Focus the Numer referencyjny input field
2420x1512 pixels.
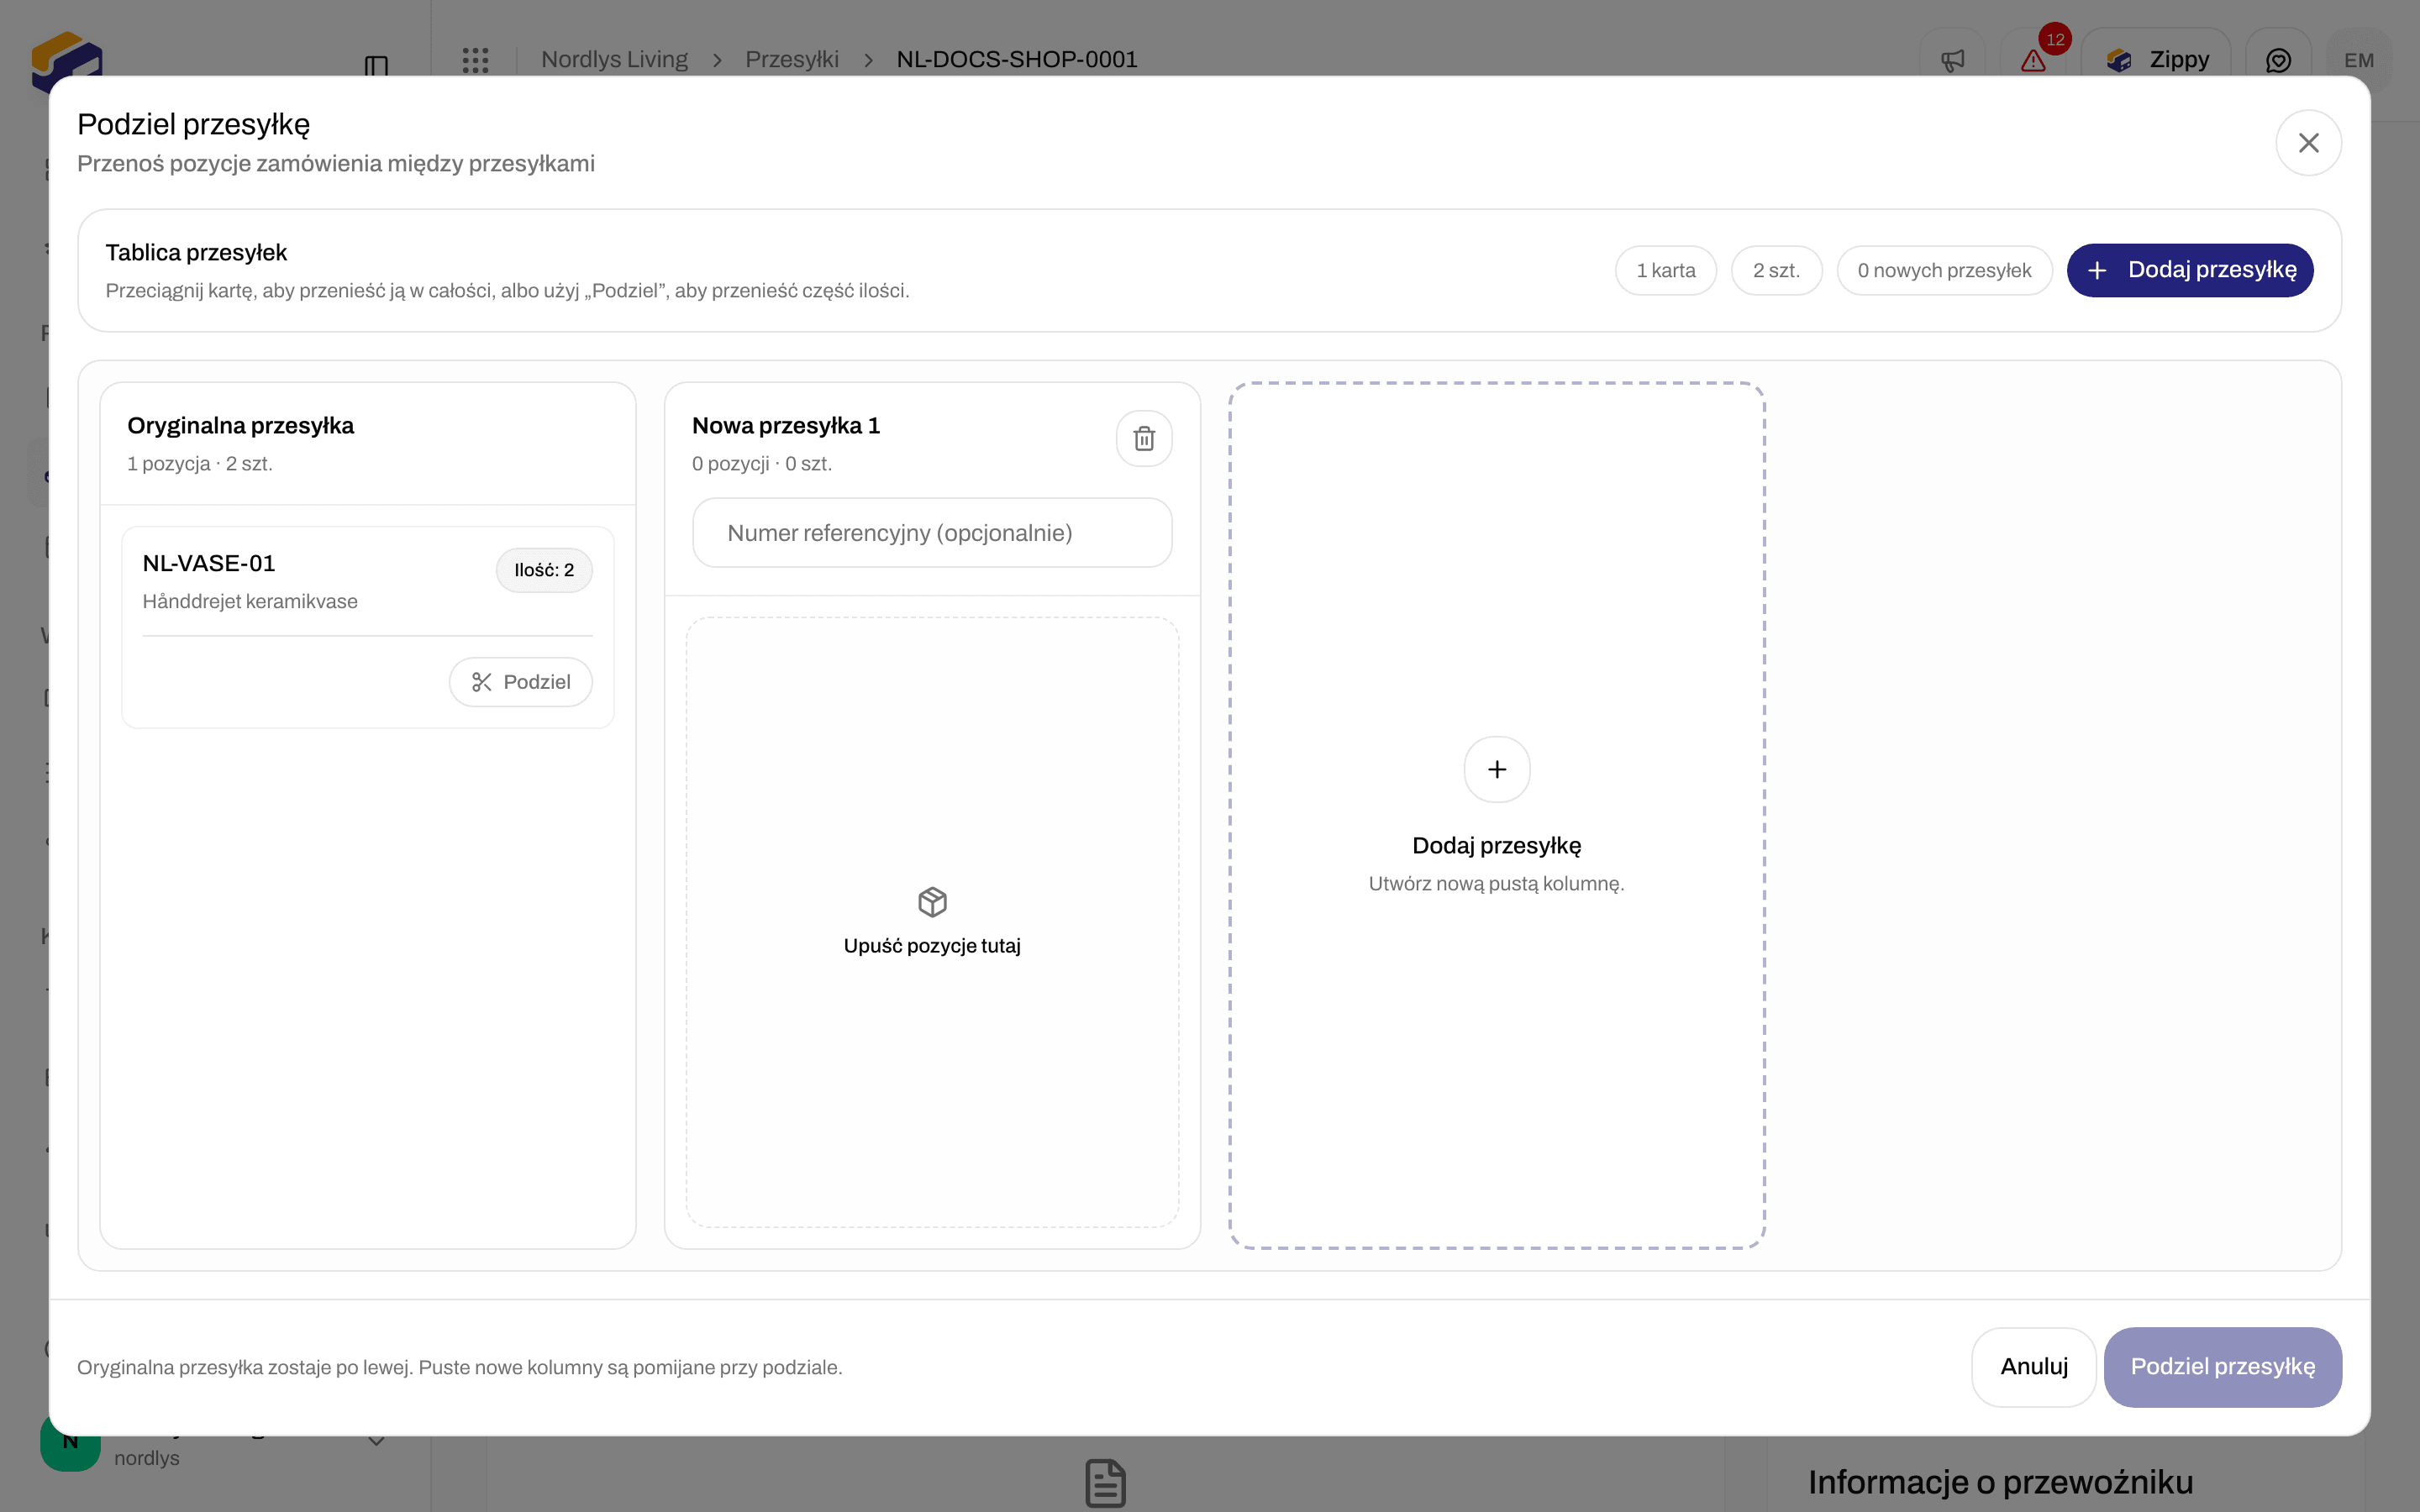coord(932,533)
